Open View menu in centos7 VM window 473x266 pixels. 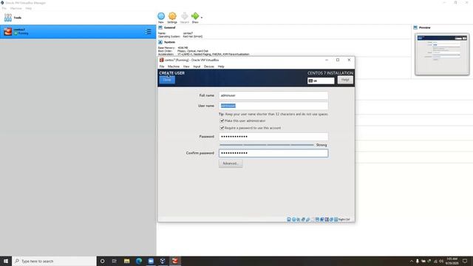tap(186, 66)
